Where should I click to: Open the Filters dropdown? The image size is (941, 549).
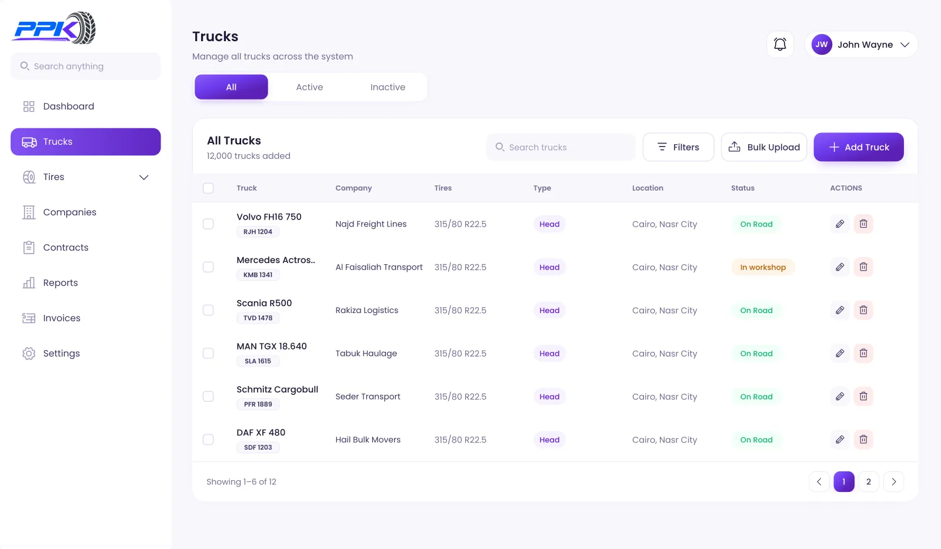pyautogui.click(x=678, y=147)
